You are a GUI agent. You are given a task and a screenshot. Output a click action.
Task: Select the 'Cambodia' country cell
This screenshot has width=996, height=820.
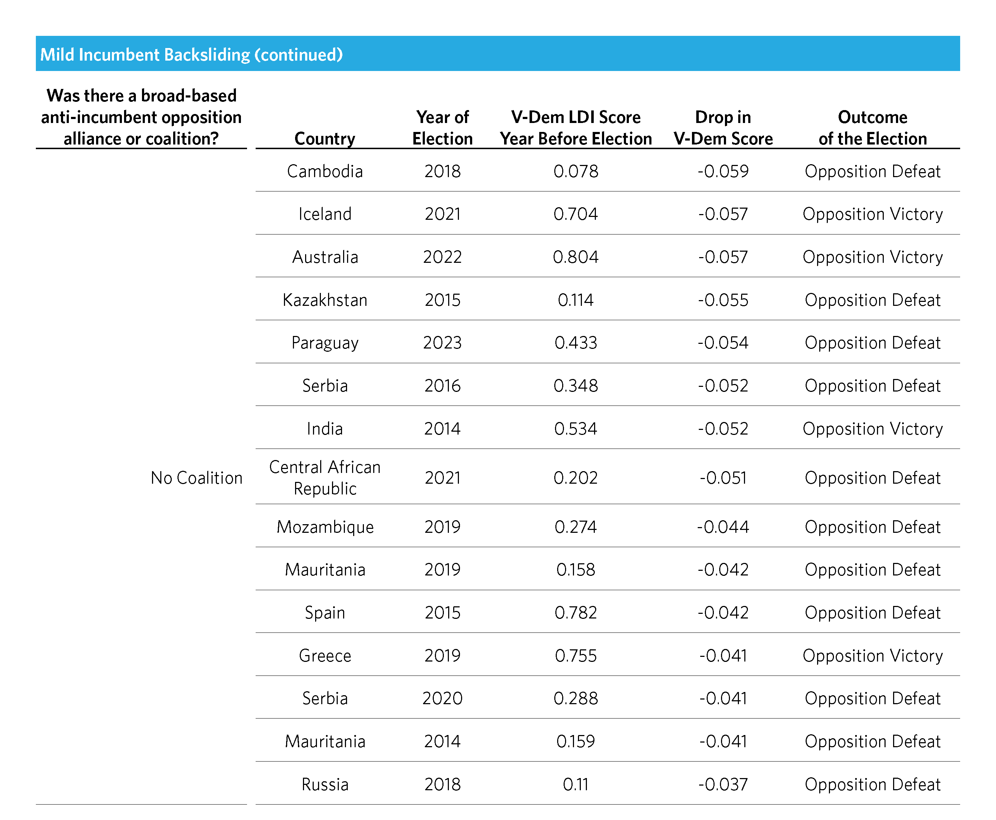click(324, 171)
